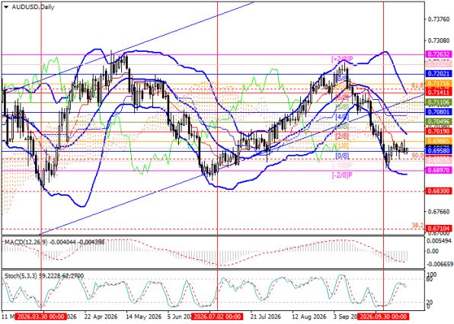Select the [0/8] Murrey level label
Screen dimensions: 454x324
[342, 156]
